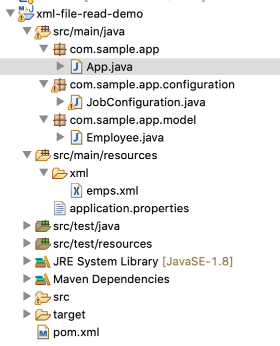This screenshot has width=280, height=346.
Task: Select the src/main/resources folder label
Action: tap(105, 155)
